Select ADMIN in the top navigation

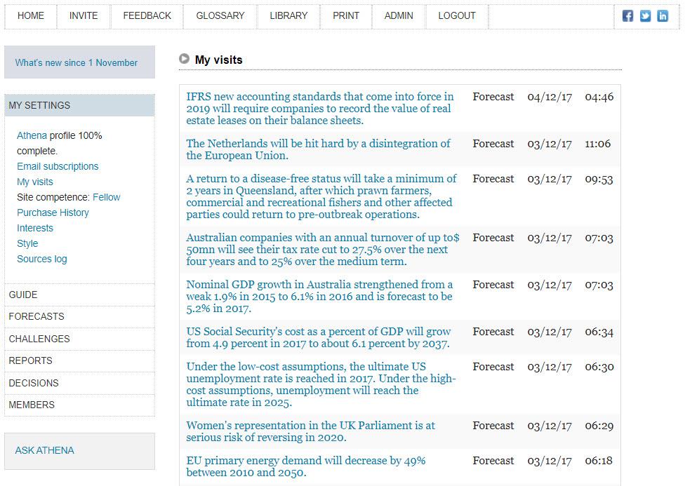pos(399,16)
